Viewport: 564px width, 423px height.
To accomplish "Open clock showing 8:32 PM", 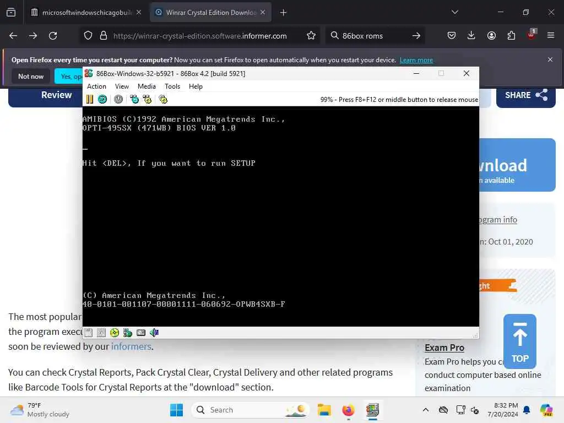I will click(503, 410).
